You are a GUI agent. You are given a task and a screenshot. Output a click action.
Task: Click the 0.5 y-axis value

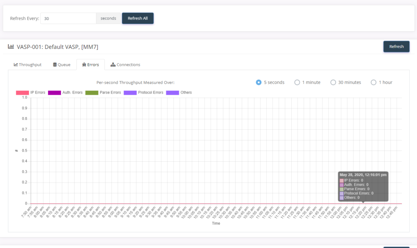tap(24, 150)
